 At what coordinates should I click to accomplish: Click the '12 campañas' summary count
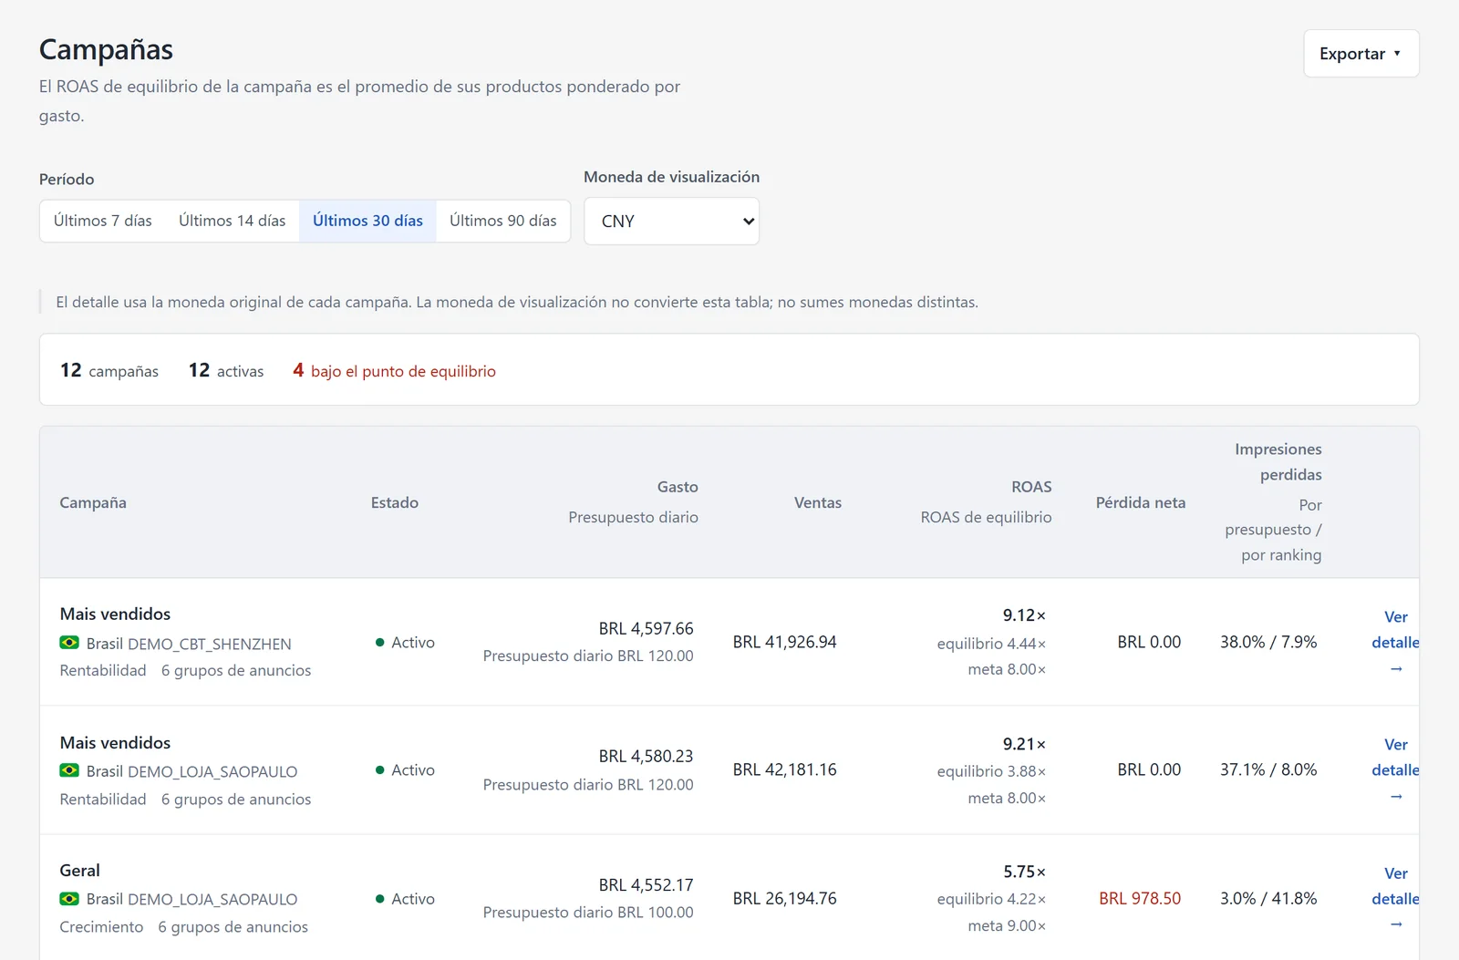click(x=109, y=370)
